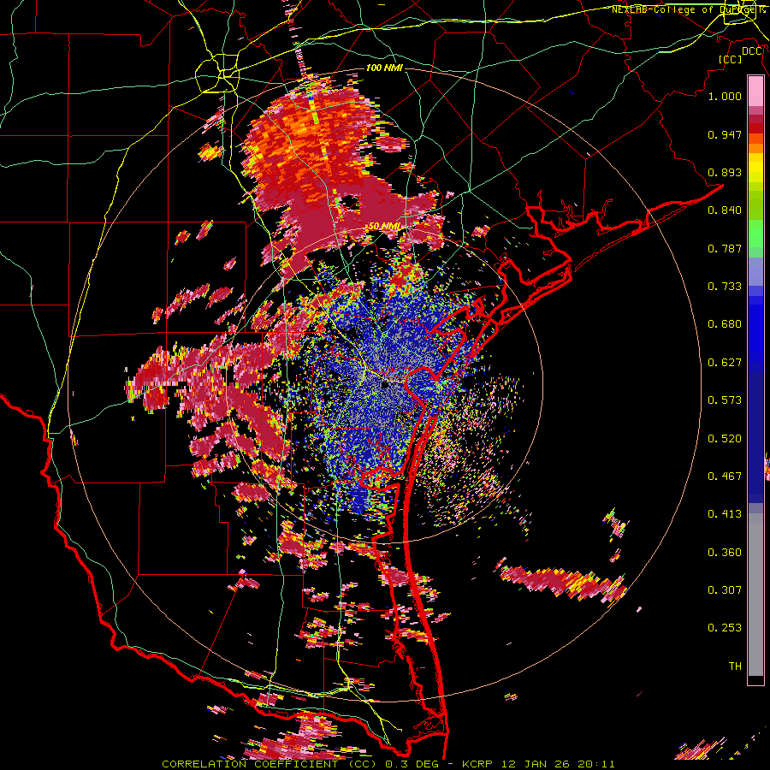Click the 0.307 legend value
The height and width of the screenshot is (770, 770).
(725, 589)
